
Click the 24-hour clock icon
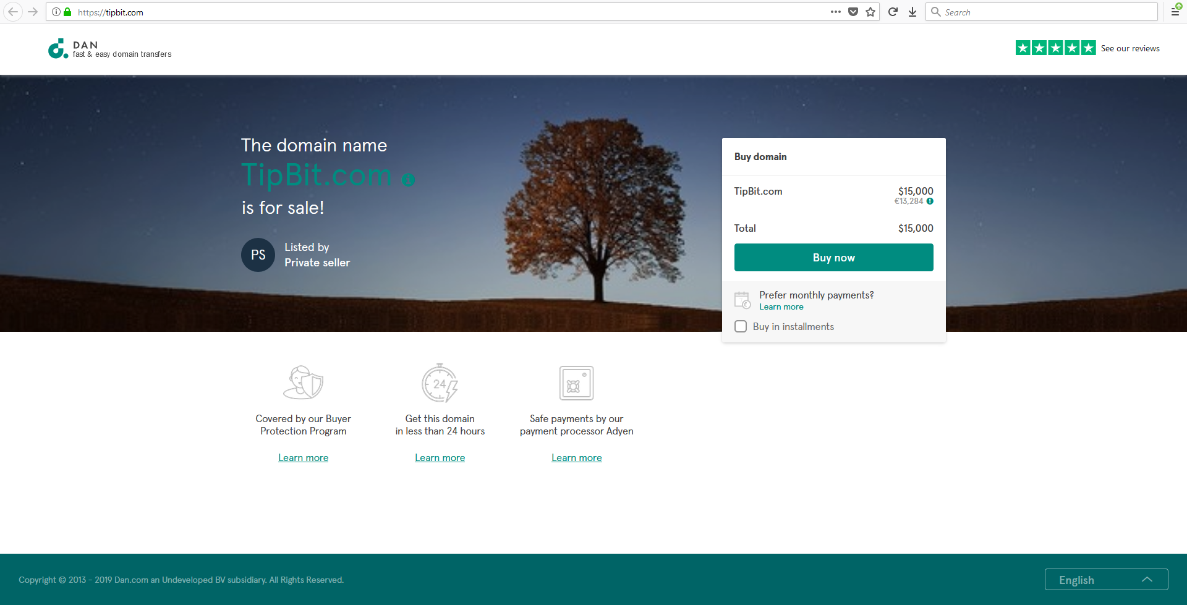coord(440,383)
